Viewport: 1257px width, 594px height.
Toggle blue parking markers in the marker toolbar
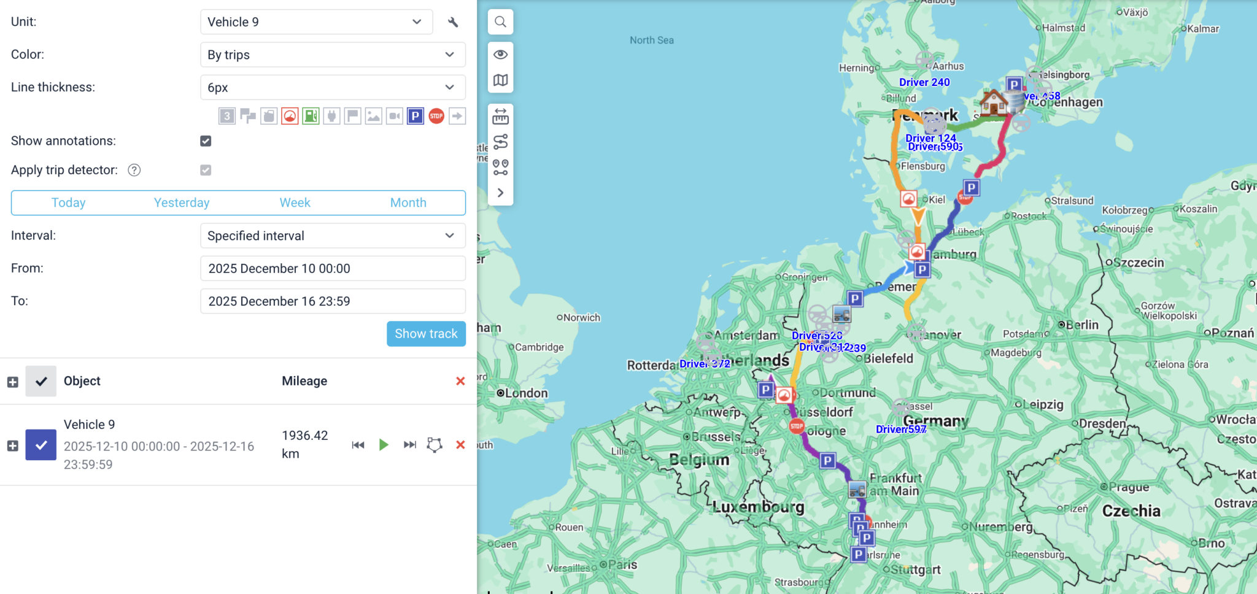[x=416, y=116]
